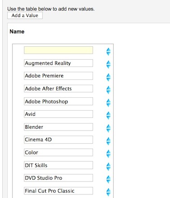
Task: Select the Adobe Premiere text field
Action: click(59, 76)
